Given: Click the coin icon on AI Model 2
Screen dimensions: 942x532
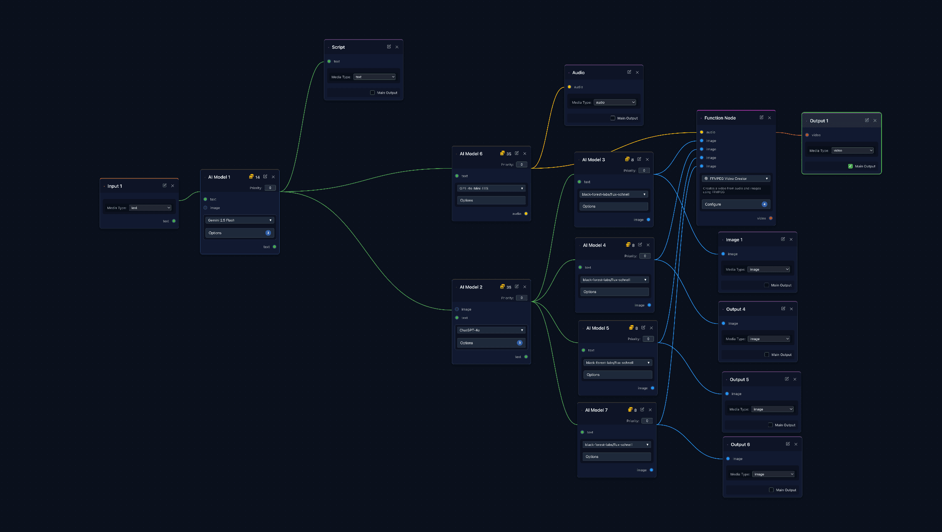Looking at the screenshot, I should point(502,286).
